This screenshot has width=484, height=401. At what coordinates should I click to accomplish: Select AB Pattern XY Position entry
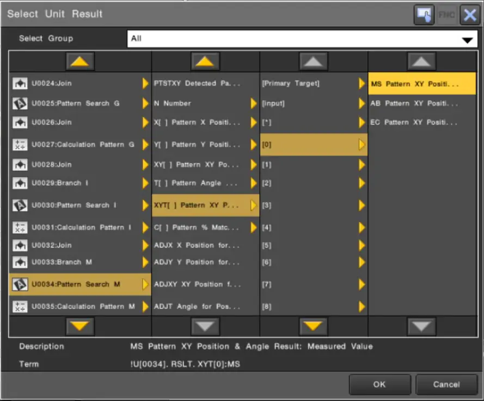pos(414,103)
